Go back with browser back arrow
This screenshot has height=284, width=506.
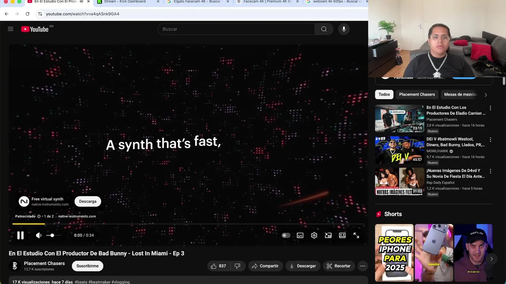click(6, 14)
